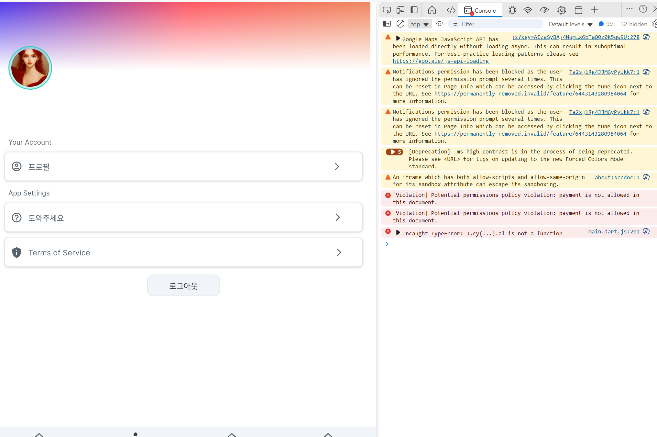Viewport: 657px width, 437px height.
Task: Click Copilot icon beside iframe sandbox warning
Action: 646,177
